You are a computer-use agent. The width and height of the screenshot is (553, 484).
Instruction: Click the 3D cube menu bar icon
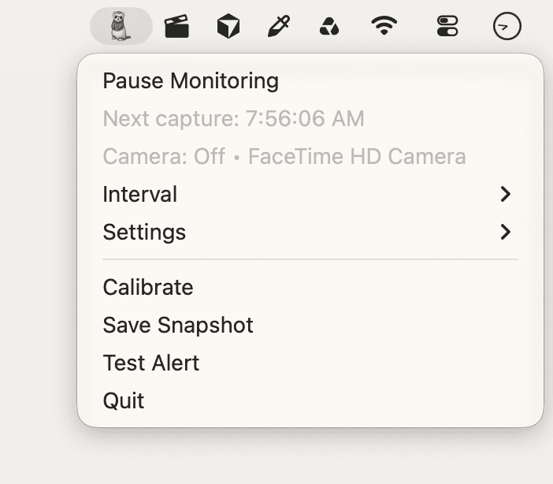[x=228, y=26]
